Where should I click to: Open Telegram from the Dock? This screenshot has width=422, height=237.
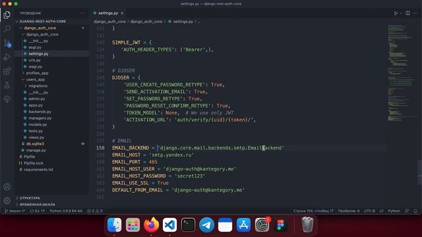206,225
